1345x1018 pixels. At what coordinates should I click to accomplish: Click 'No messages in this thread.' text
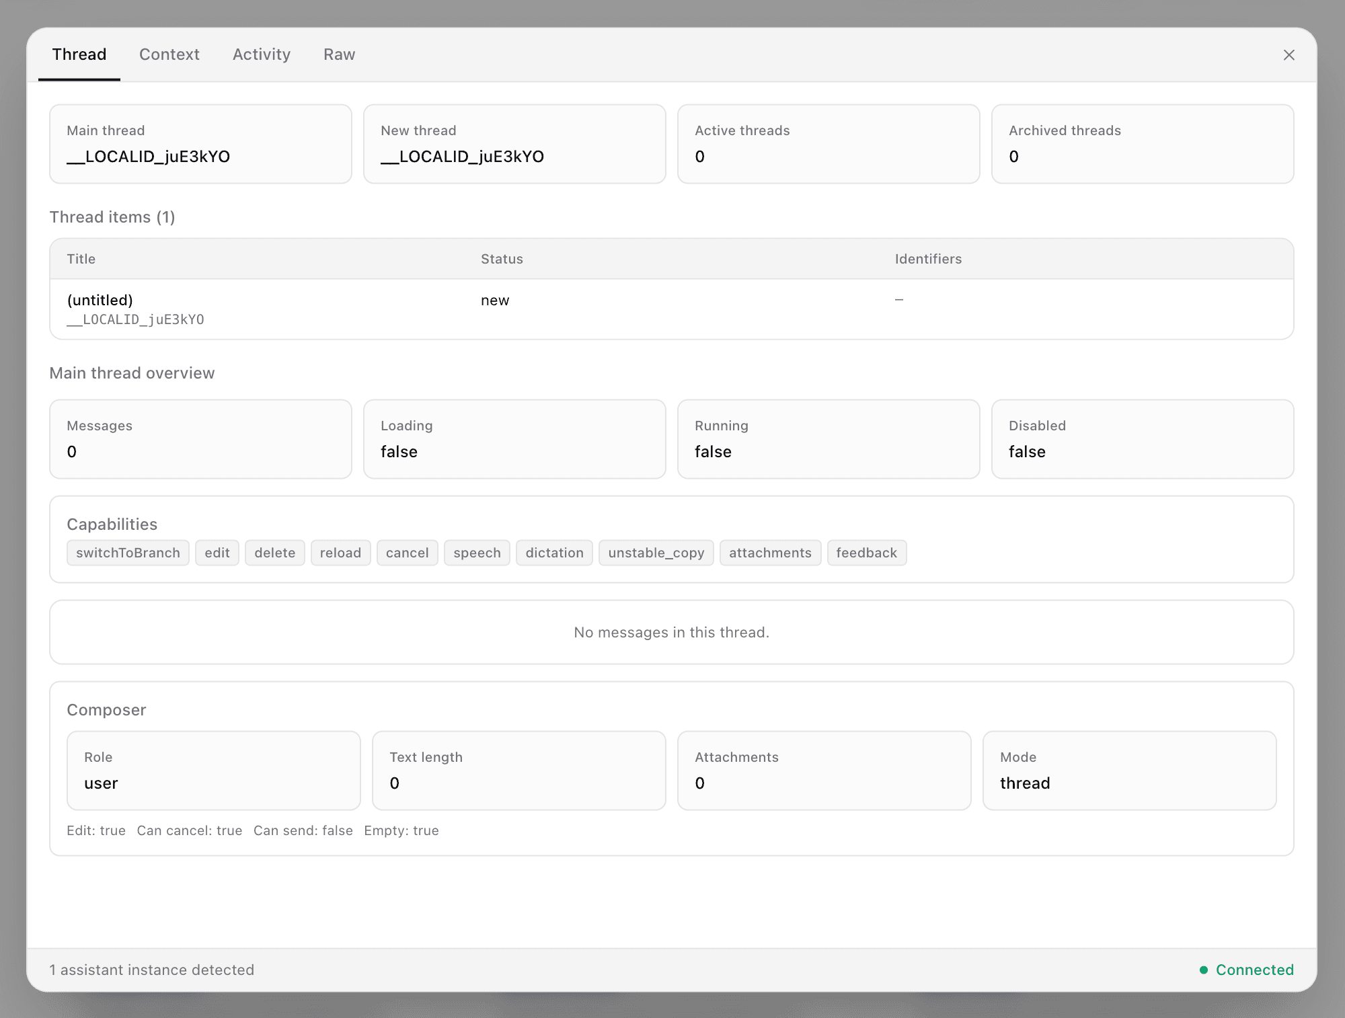click(x=671, y=632)
